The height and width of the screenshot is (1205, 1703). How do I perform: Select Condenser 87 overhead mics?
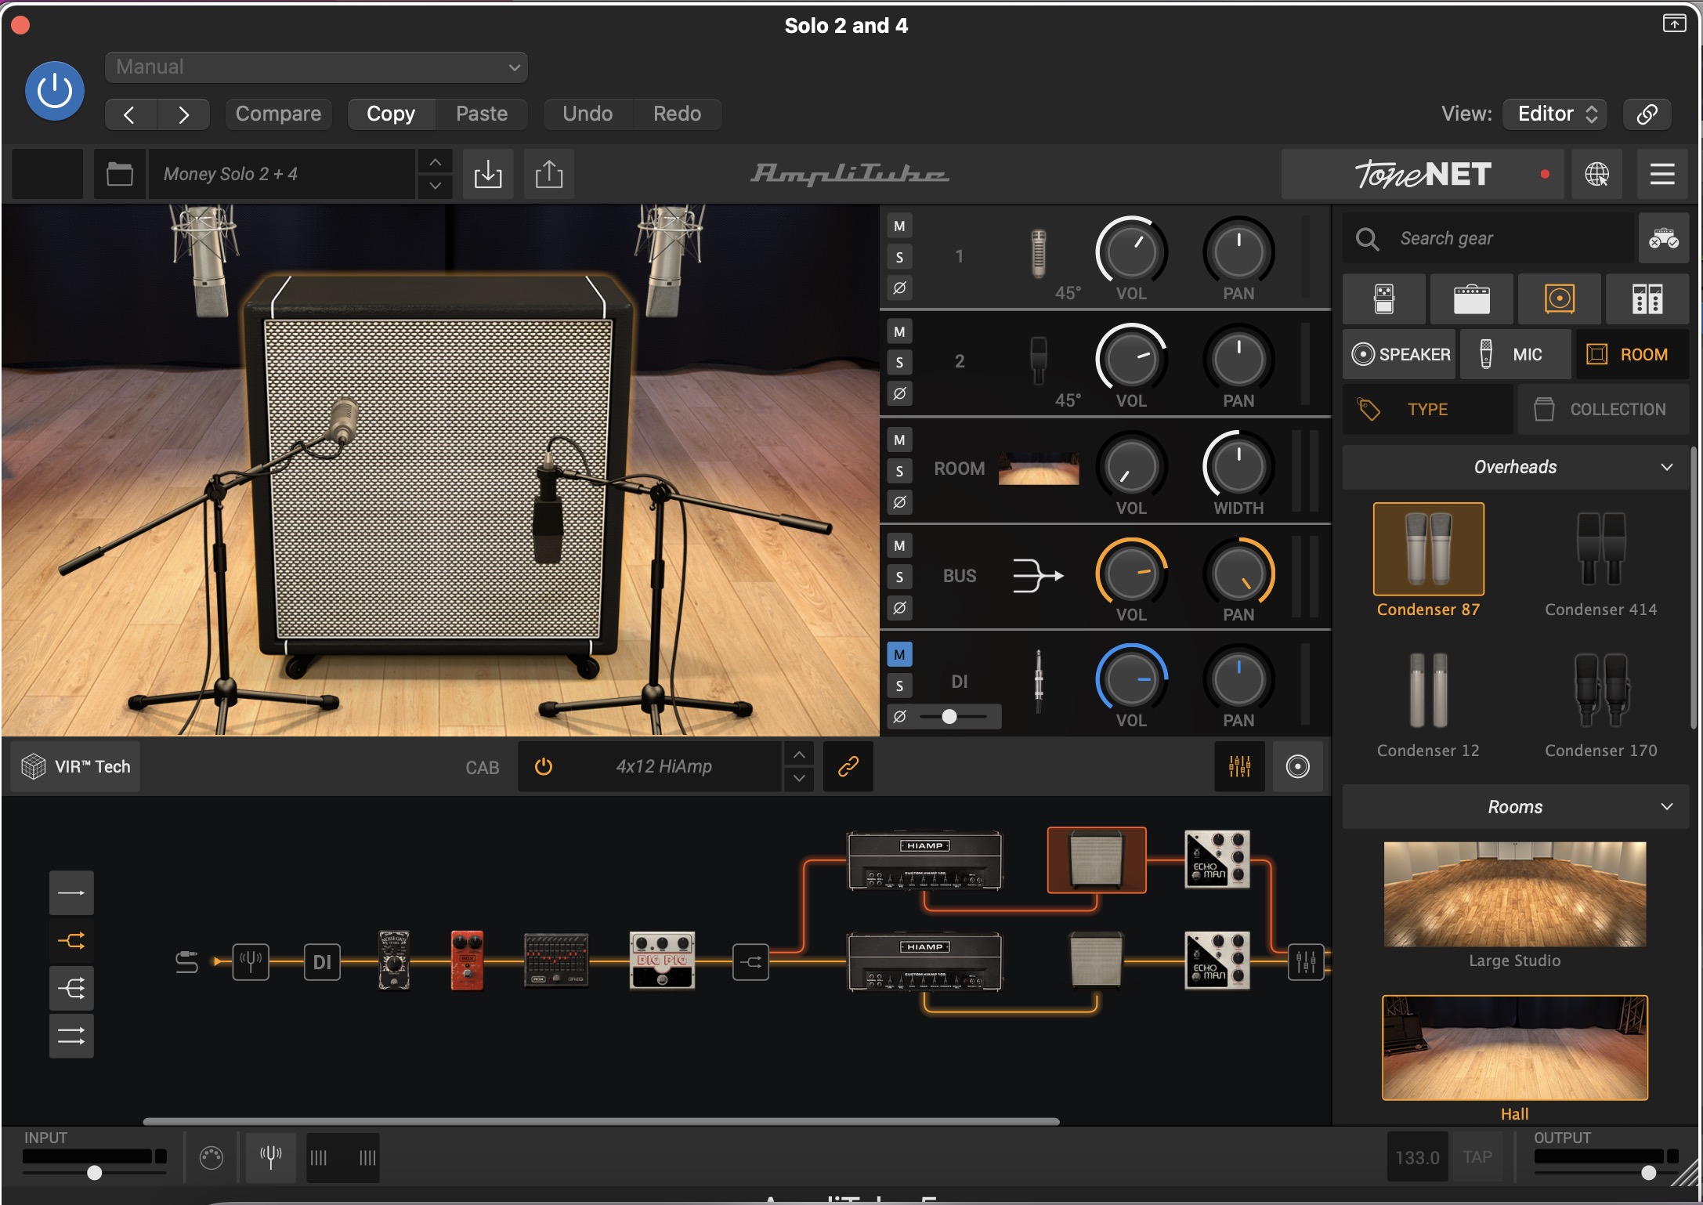1428,560
